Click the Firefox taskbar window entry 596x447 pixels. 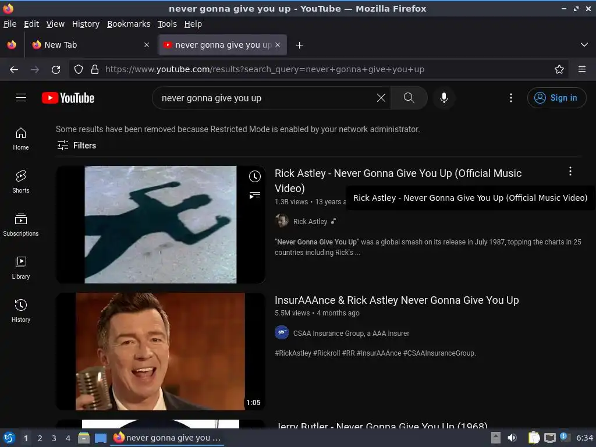(x=167, y=438)
